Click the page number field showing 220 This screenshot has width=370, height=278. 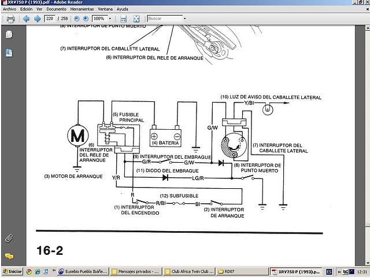pos(50,19)
